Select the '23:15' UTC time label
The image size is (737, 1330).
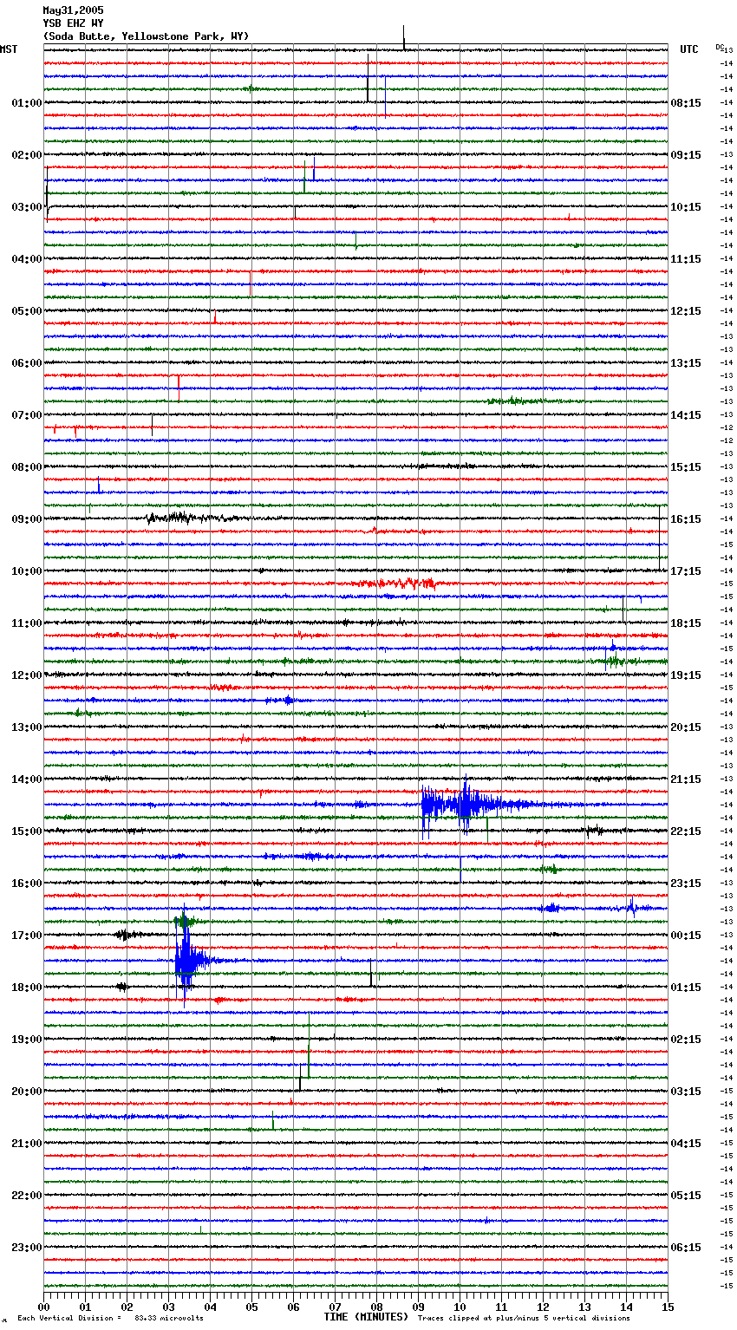686,883
